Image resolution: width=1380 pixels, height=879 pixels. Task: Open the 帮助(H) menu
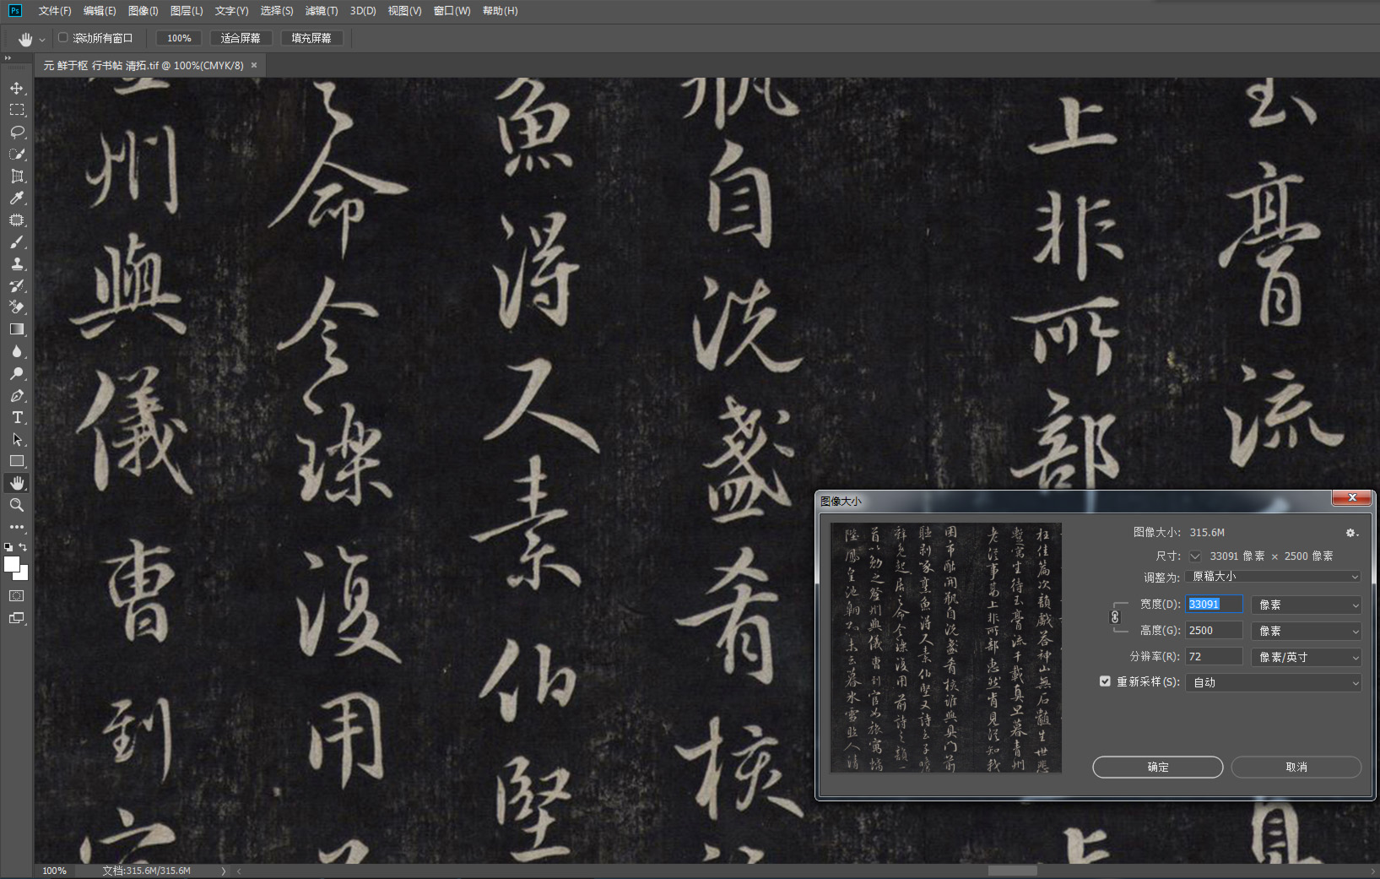click(x=500, y=11)
